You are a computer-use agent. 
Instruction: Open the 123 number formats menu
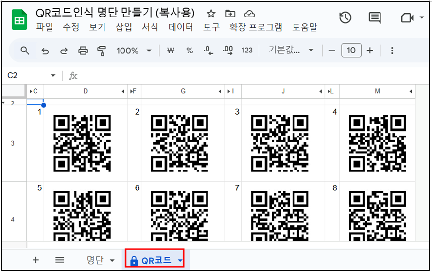tap(247, 51)
